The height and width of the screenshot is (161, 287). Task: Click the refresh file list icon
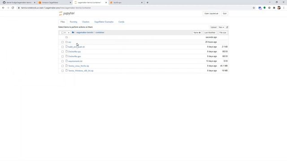click(227, 27)
